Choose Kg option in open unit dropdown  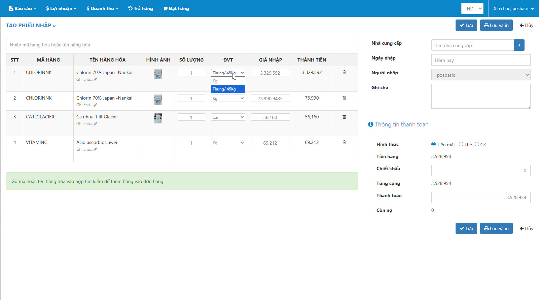tap(228, 81)
